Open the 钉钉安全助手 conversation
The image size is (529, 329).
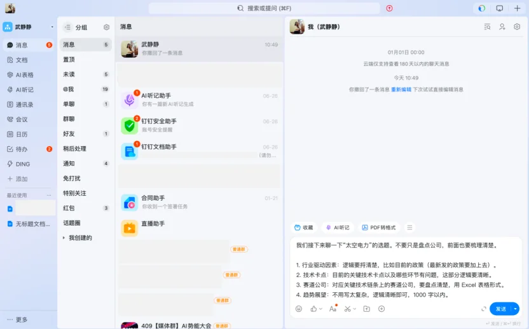[199, 125]
